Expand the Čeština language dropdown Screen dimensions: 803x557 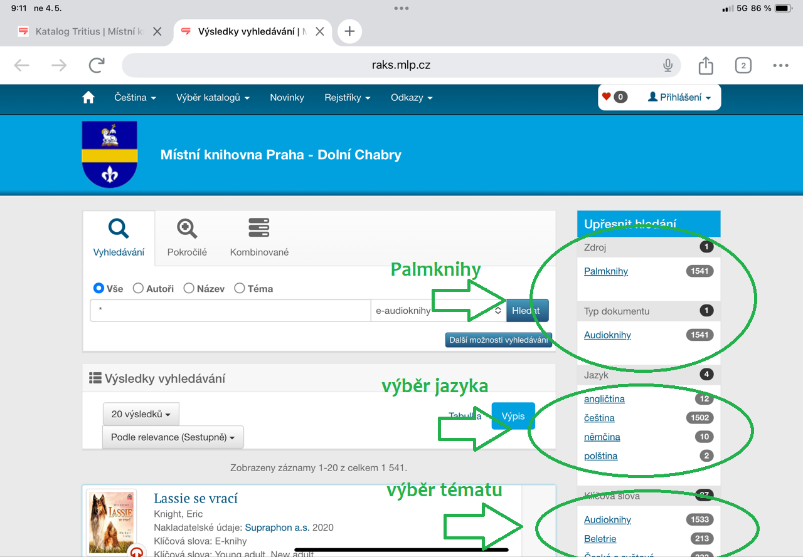point(135,98)
